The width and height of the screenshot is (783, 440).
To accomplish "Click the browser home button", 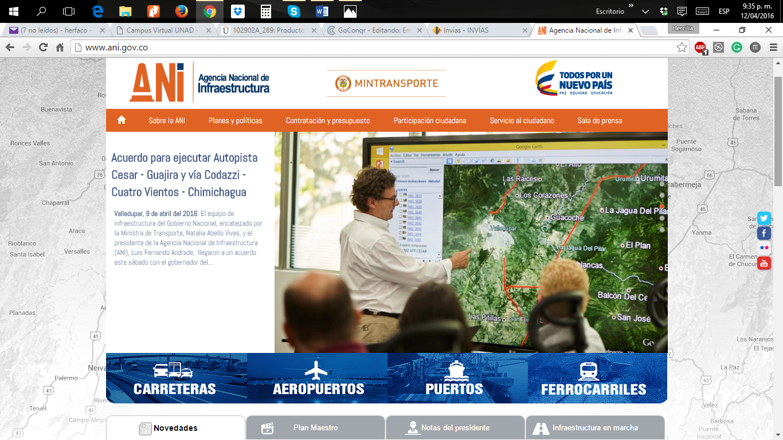I will [60, 48].
